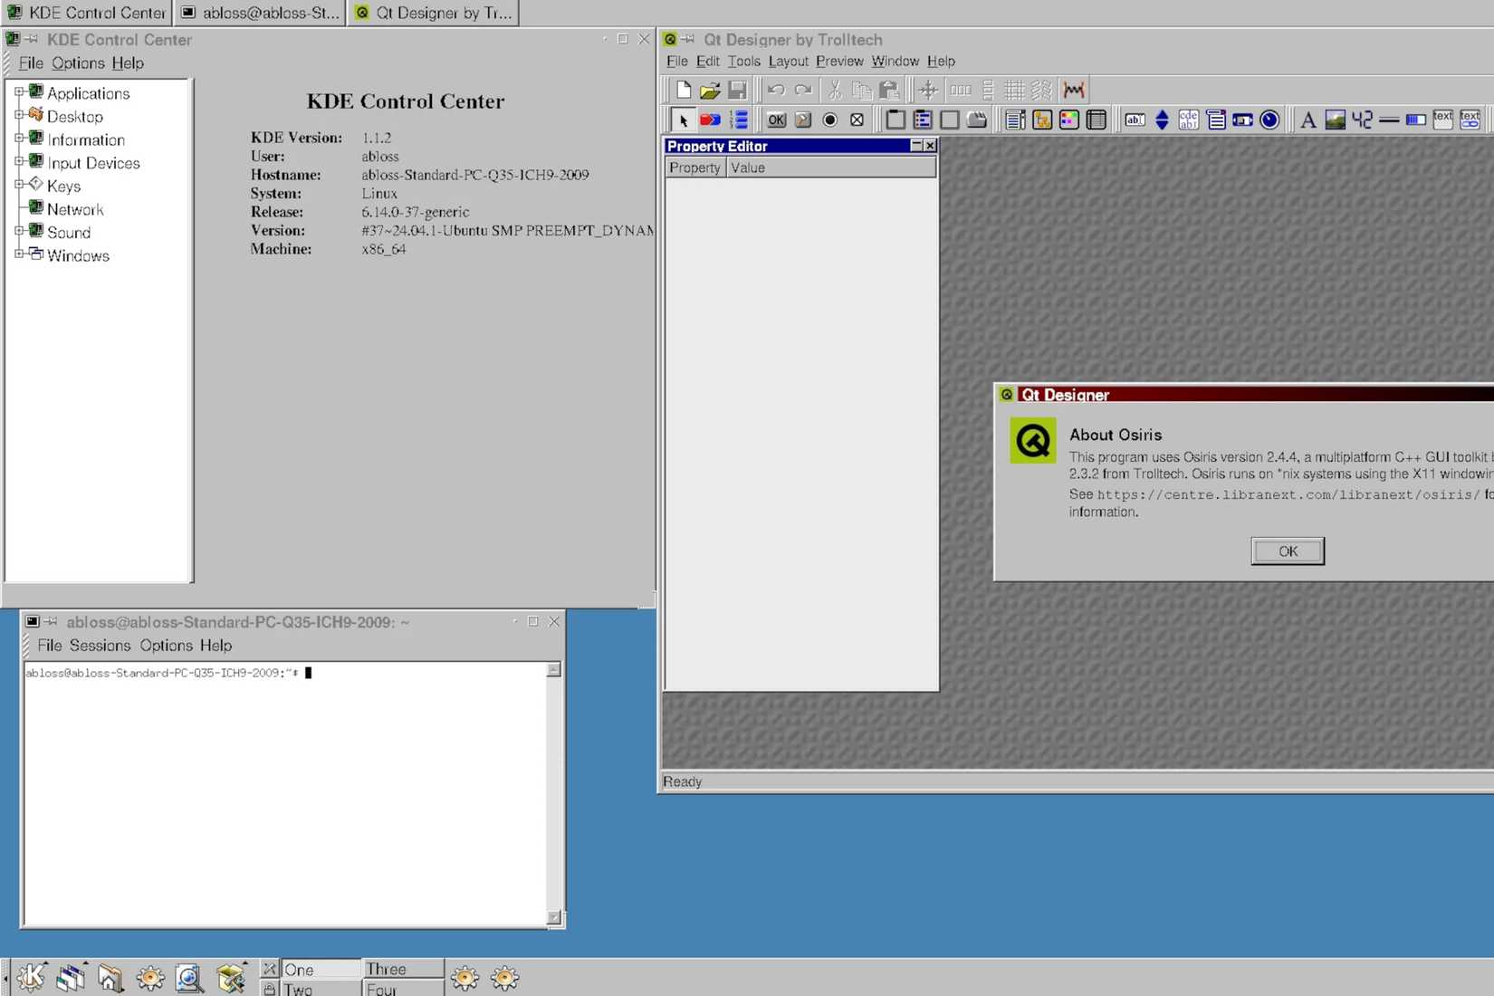This screenshot has height=996, width=1494.
Task: Expand the Input Devices tree item
Action: 20,163
